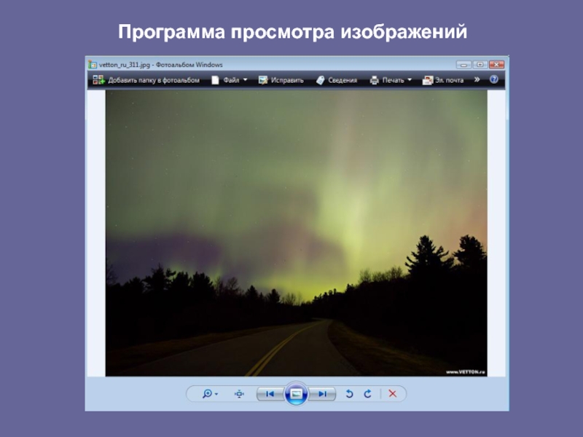Expand the Печать dropdown arrow
Image resolution: width=583 pixels, height=437 pixels.
pyautogui.click(x=410, y=79)
